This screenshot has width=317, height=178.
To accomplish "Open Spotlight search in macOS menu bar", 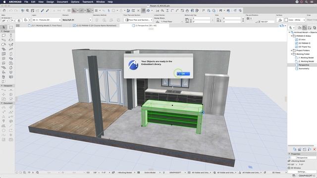I will click(x=307, y=2).
